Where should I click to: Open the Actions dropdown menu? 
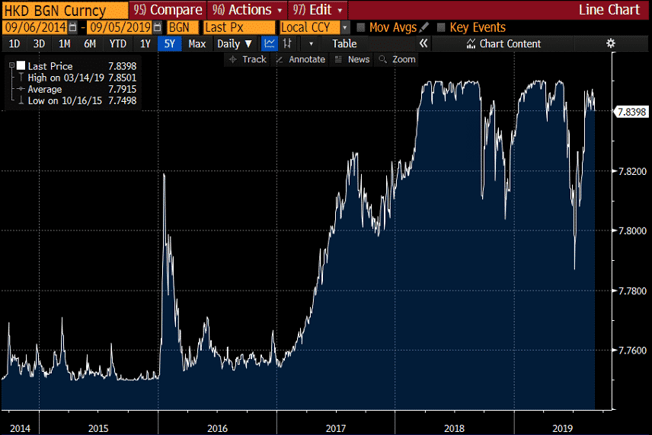tap(248, 10)
